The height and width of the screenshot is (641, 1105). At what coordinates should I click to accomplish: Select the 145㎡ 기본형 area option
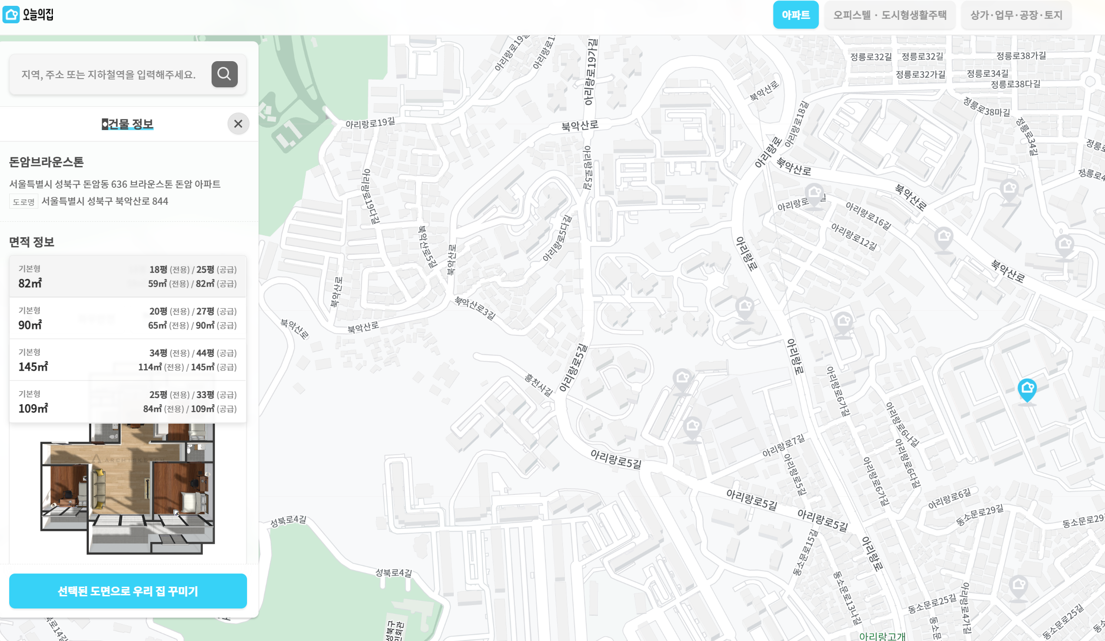coord(128,360)
